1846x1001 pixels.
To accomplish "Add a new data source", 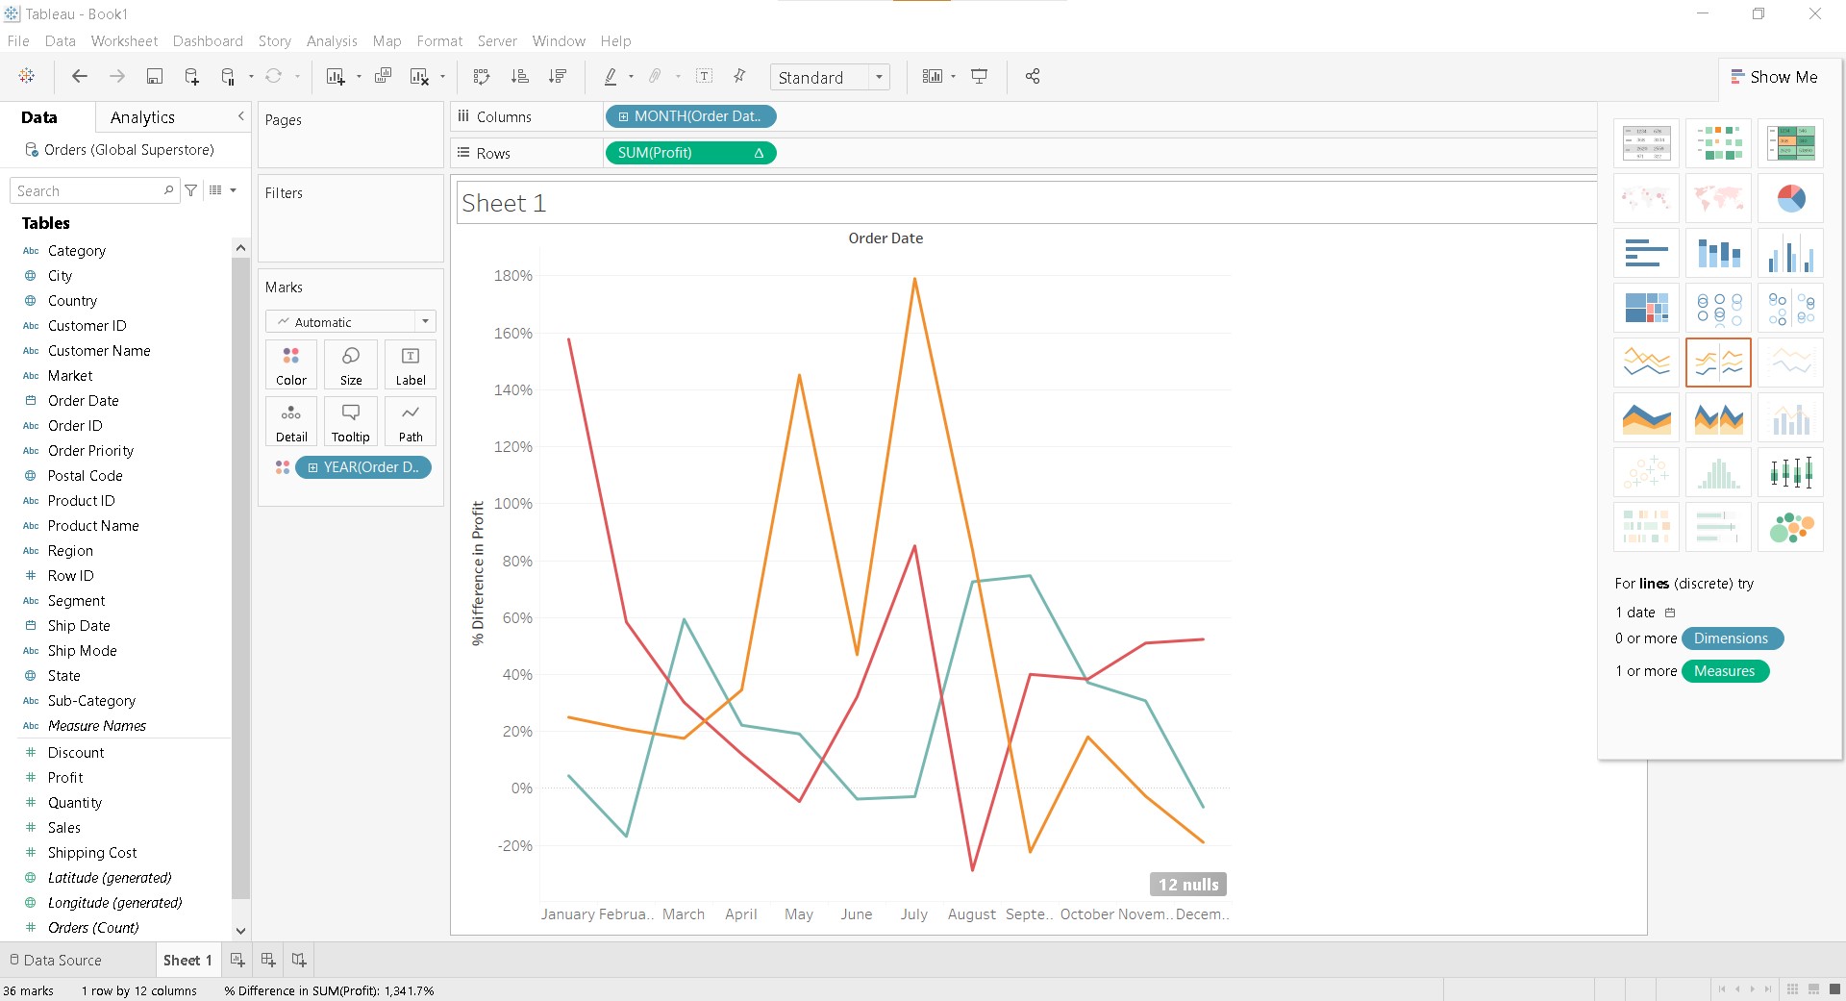I will point(191,76).
